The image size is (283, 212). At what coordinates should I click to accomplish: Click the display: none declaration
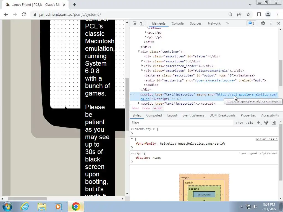point(149,158)
